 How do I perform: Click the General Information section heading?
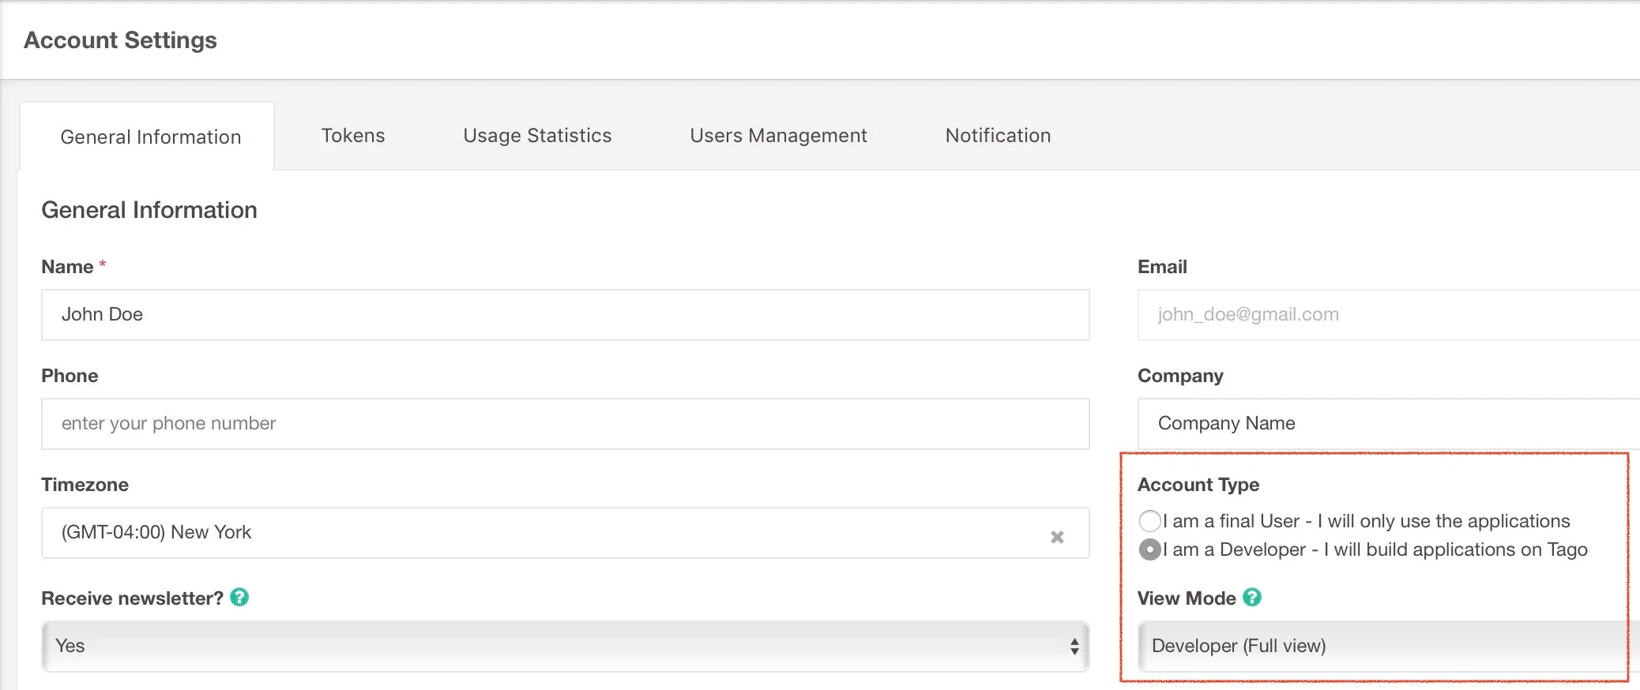click(x=149, y=210)
